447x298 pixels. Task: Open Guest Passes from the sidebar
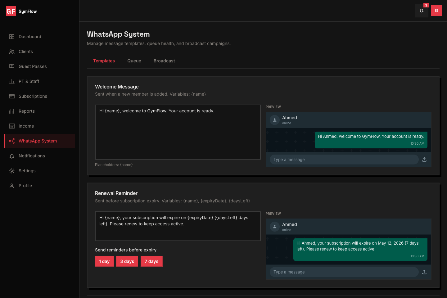pyautogui.click(x=33, y=66)
